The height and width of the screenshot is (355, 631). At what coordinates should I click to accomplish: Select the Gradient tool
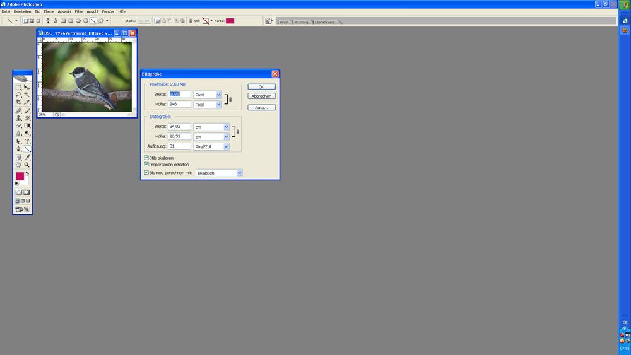tap(27, 125)
